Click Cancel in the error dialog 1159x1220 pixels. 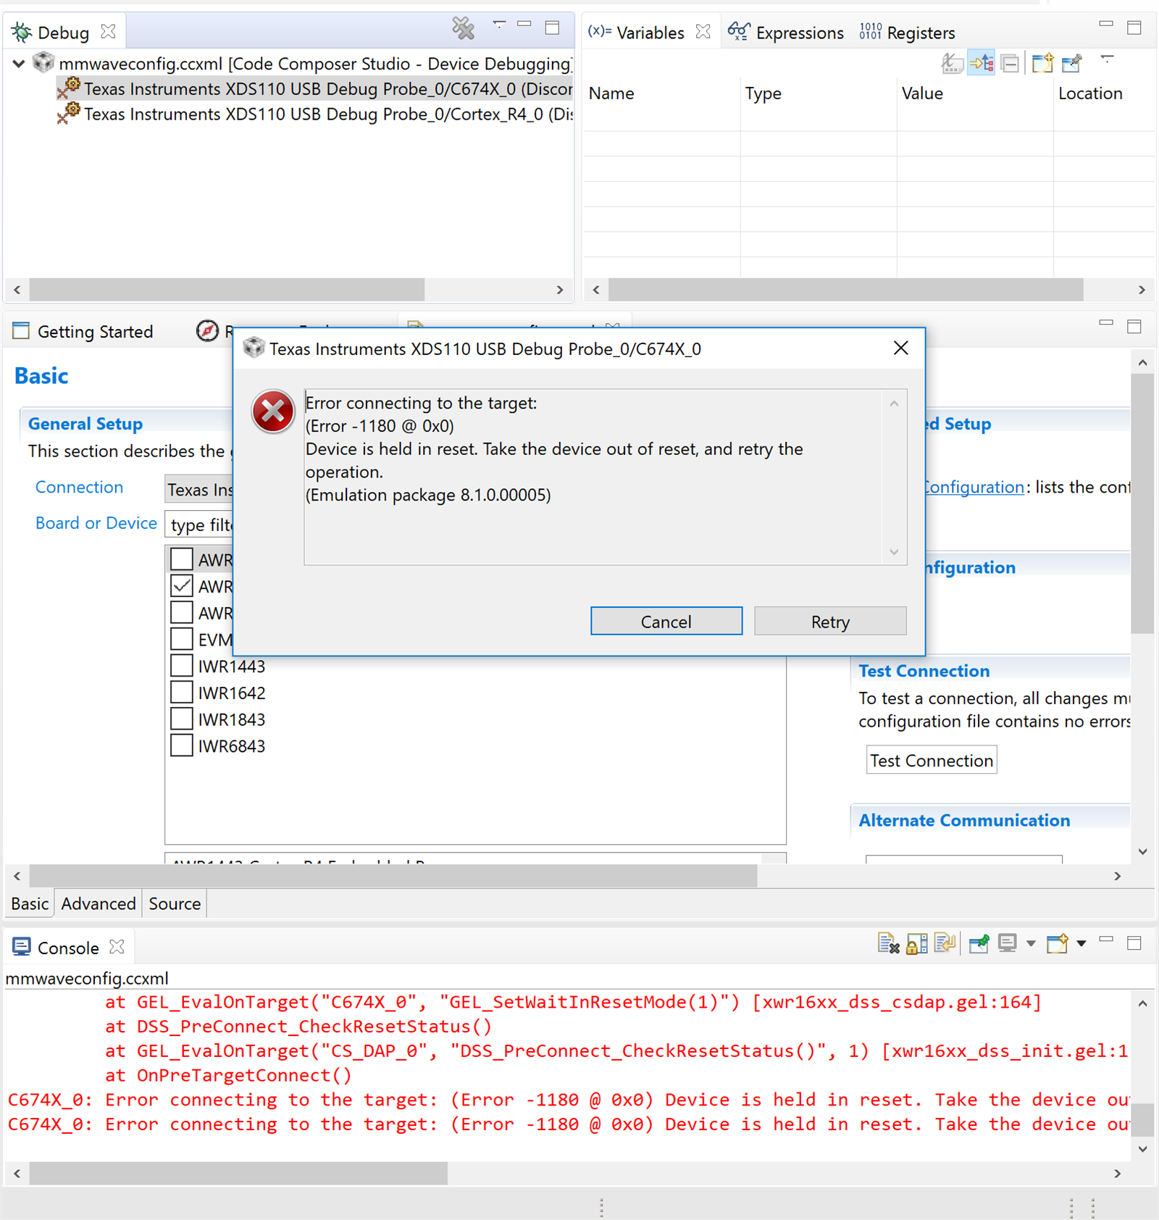pyautogui.click(x=666, y=622)
